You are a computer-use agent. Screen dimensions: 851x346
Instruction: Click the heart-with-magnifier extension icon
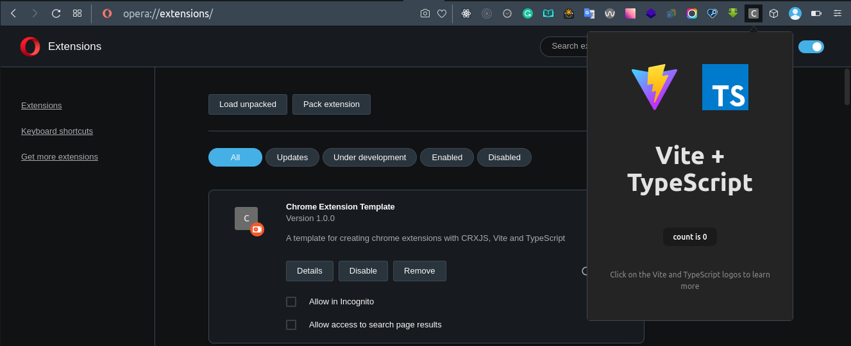pyautogui.click(x=712, y=13)
